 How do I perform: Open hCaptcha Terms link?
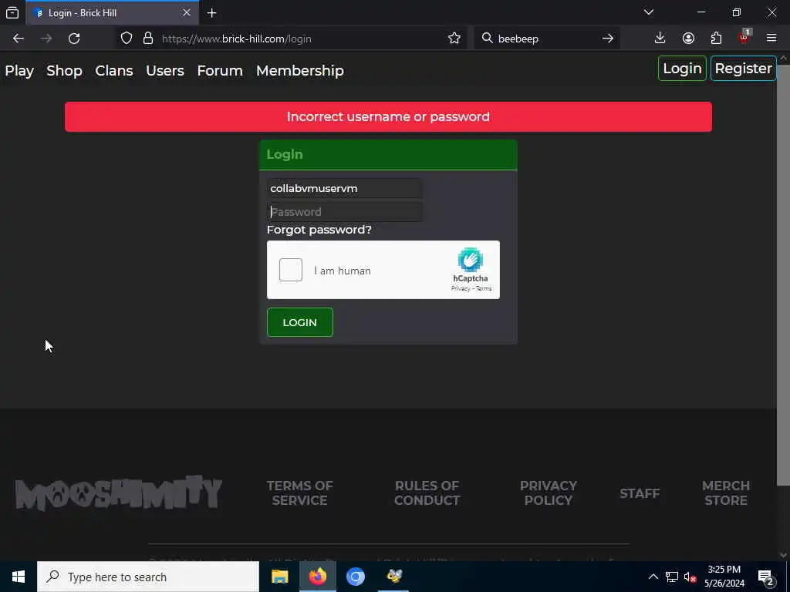(x=483, y=288)
